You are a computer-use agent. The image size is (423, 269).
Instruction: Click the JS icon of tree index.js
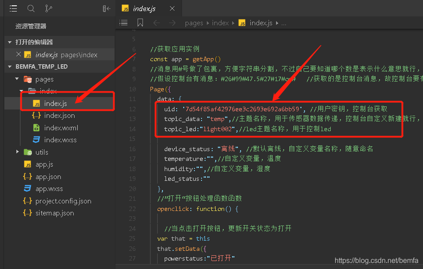point(36,103)
